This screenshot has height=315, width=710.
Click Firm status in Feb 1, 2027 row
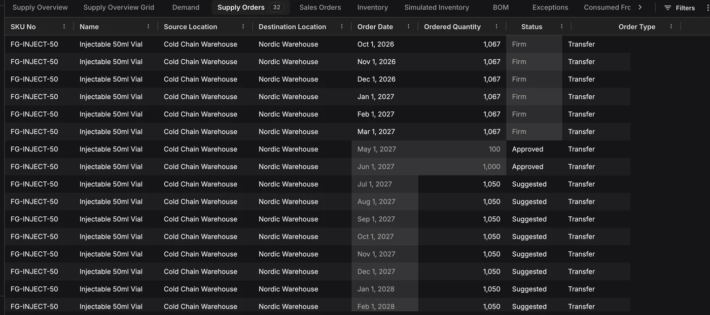point(535,114)
